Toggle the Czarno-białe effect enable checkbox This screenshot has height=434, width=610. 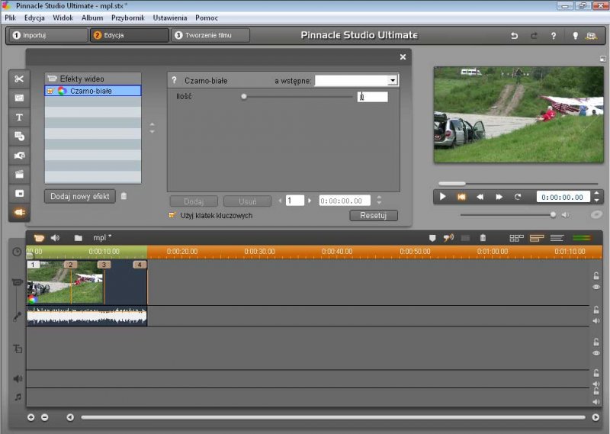click(x=50, y=91)
